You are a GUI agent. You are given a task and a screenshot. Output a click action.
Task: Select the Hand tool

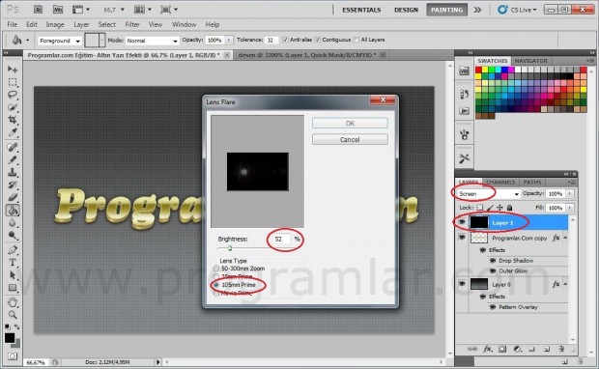(x=13, y=302)
